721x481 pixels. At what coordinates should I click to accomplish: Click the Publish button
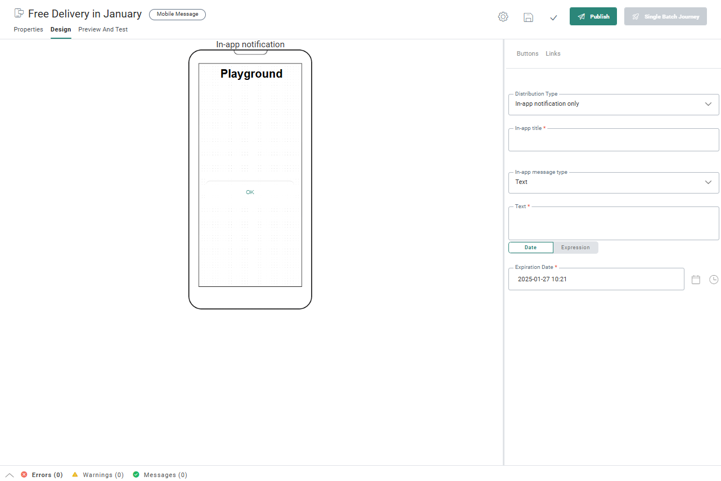(x=593, y=17)
